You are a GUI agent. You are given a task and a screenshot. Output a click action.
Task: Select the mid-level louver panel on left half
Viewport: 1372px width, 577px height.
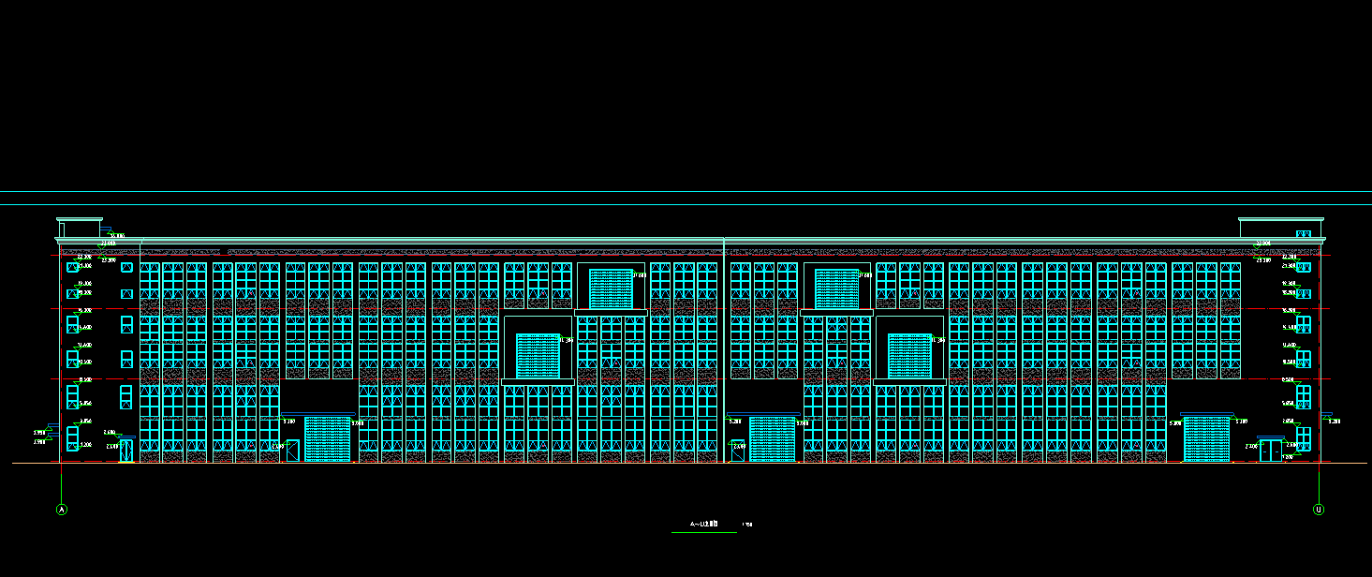pos(538,356)
